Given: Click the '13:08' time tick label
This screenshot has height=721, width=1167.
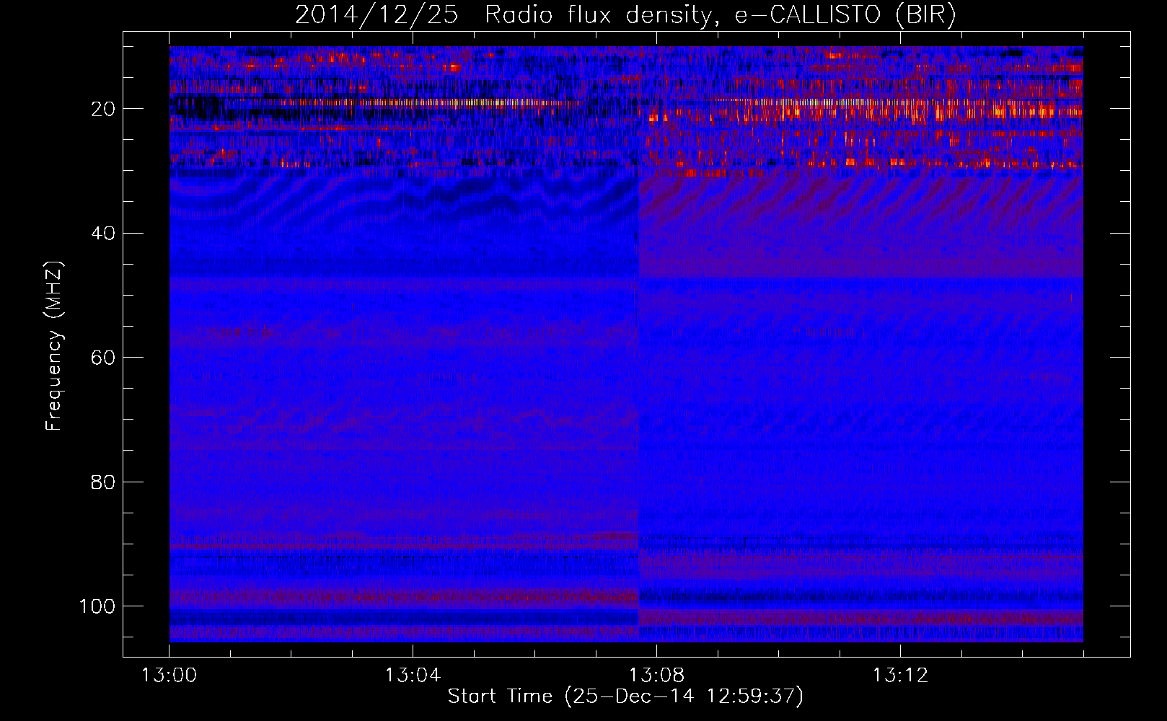Looking at the screenshot, I should coord(656,676).
